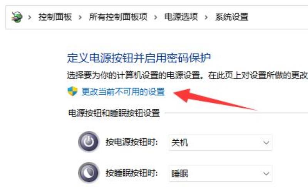Click the sleep button moon icon
Screen dimensions: 308x187
89,173
